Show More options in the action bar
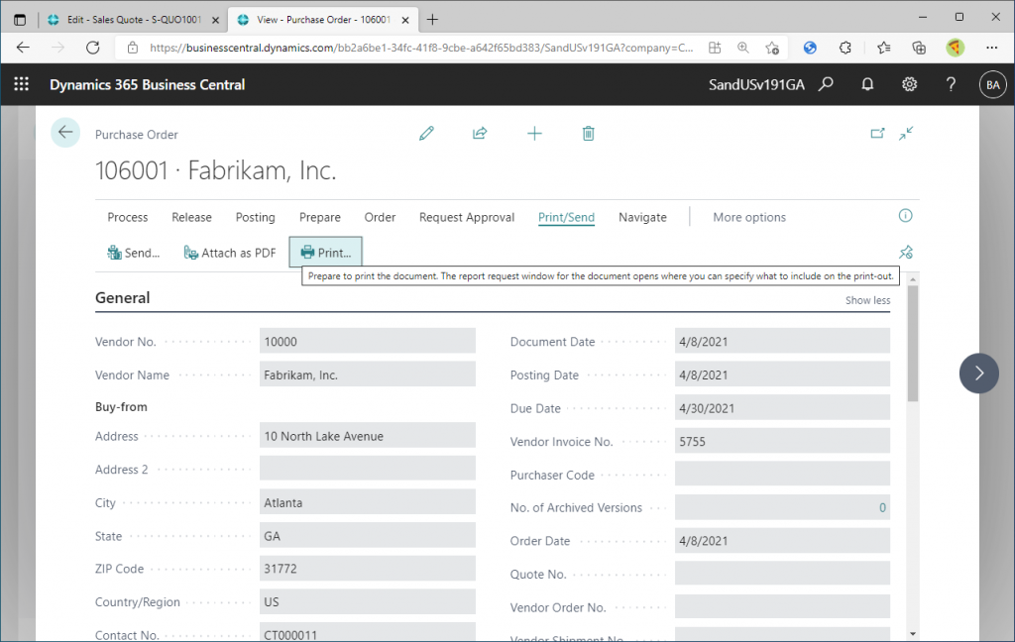Image resolution: width=1015 pixels, height=642 pixels. click(x=749, y=217)
